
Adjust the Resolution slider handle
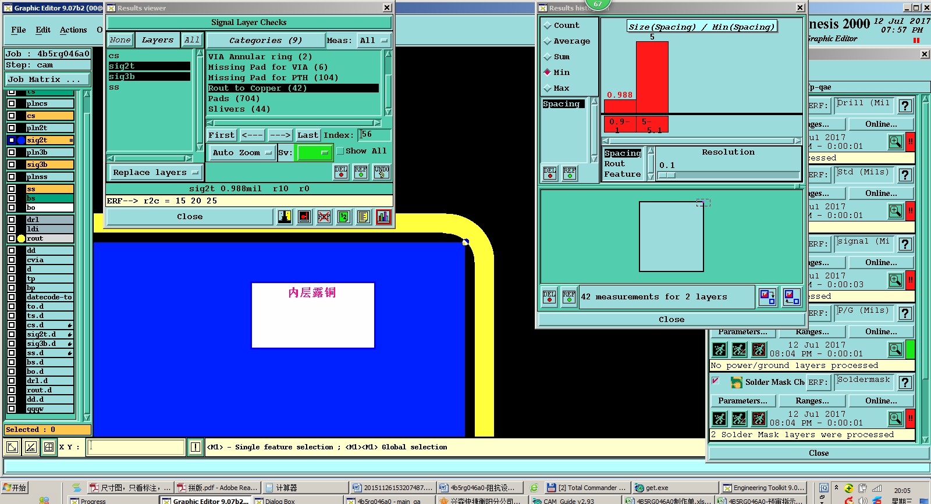click(x=667, y=175)
